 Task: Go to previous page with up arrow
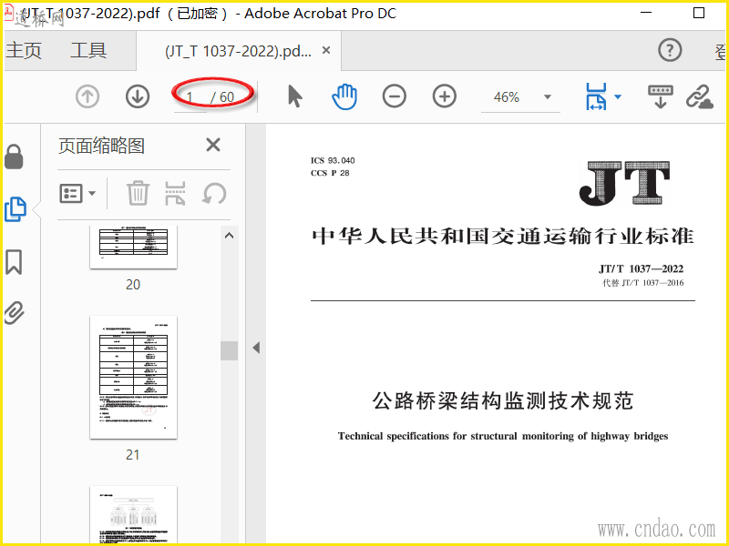(87, 96)
